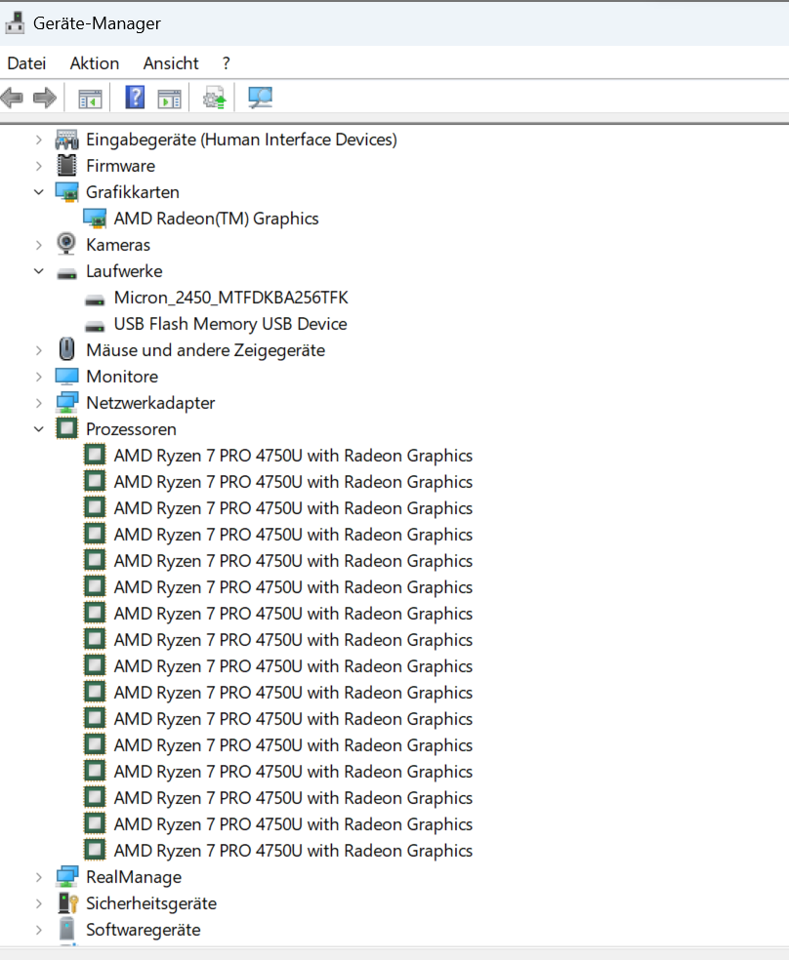Click the Sicherheitsgeräte key icon
The width and height of the screenshot is (789, 960).
[x=68, y=903]
